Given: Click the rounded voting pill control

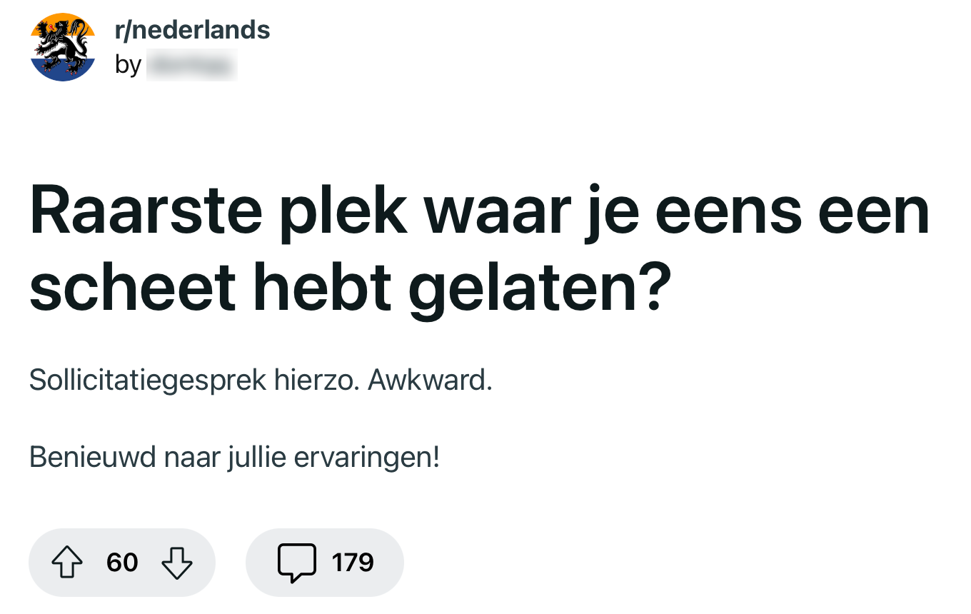Looking at the screenshot, I should point(122,563).
